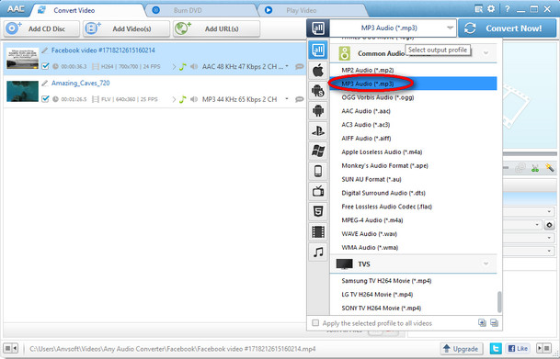The image size is (560, 359).
Task: Enable Apply the selected profile to all videos
Action: pos(315,323)
